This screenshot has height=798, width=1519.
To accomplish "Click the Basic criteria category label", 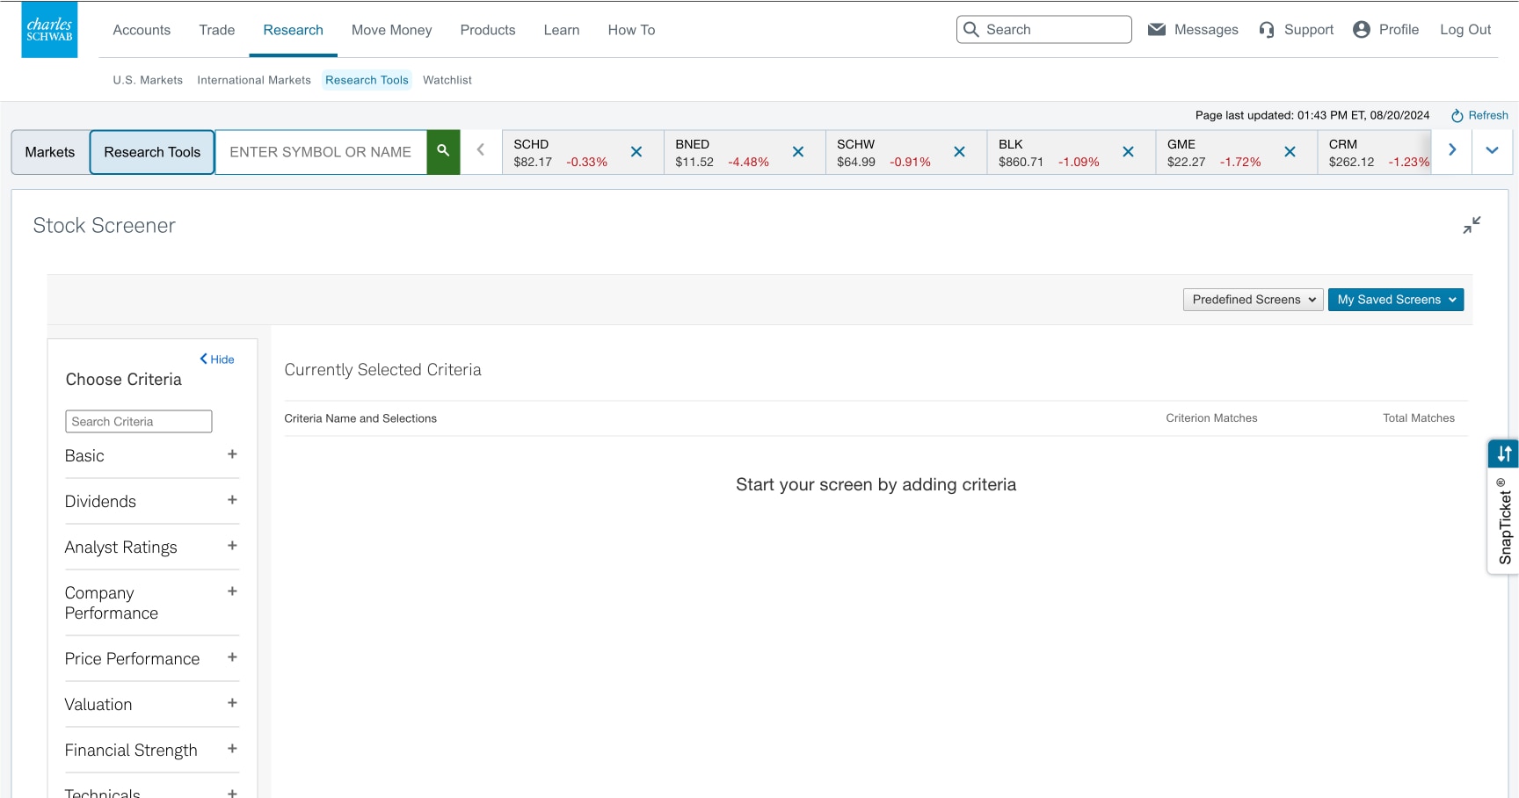I will pyautogui.click(x=84, y=456).
